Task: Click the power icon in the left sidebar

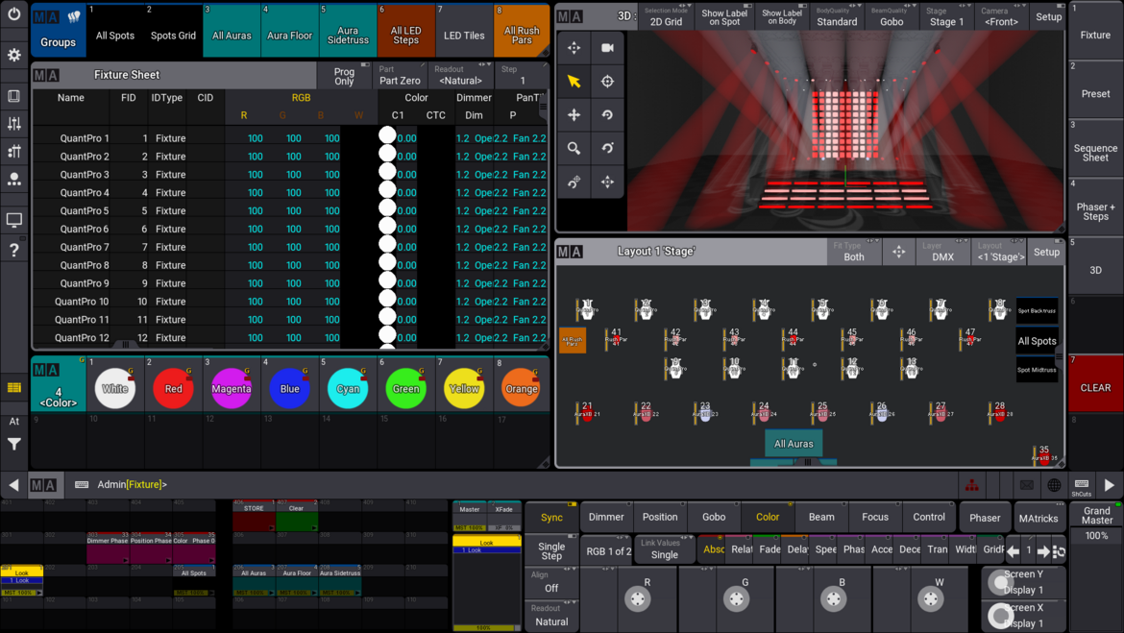Action: click(13, 13)
